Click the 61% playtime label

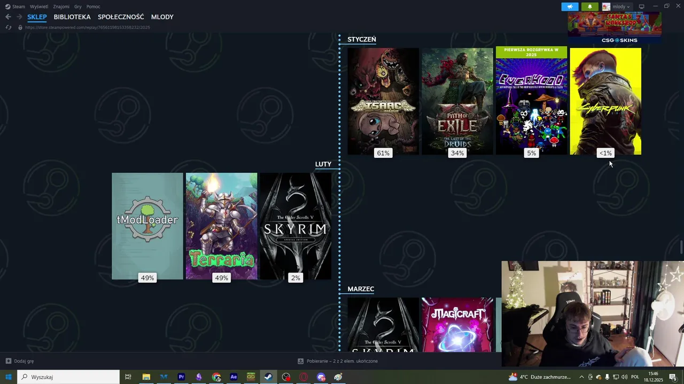383,153
